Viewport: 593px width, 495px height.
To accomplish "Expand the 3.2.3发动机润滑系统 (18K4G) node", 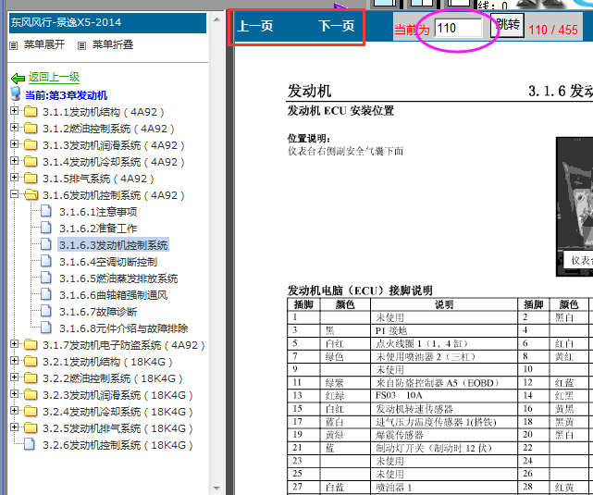I will (x=15, y=393).
